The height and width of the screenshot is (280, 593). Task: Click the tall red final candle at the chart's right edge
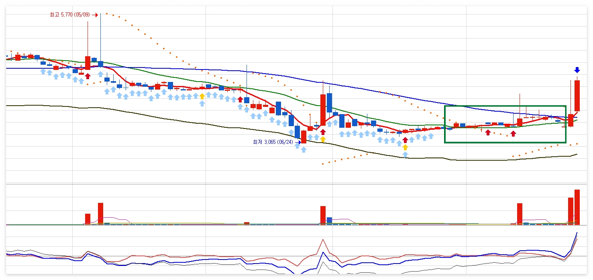pyautogui.click(x=577, y=96)
